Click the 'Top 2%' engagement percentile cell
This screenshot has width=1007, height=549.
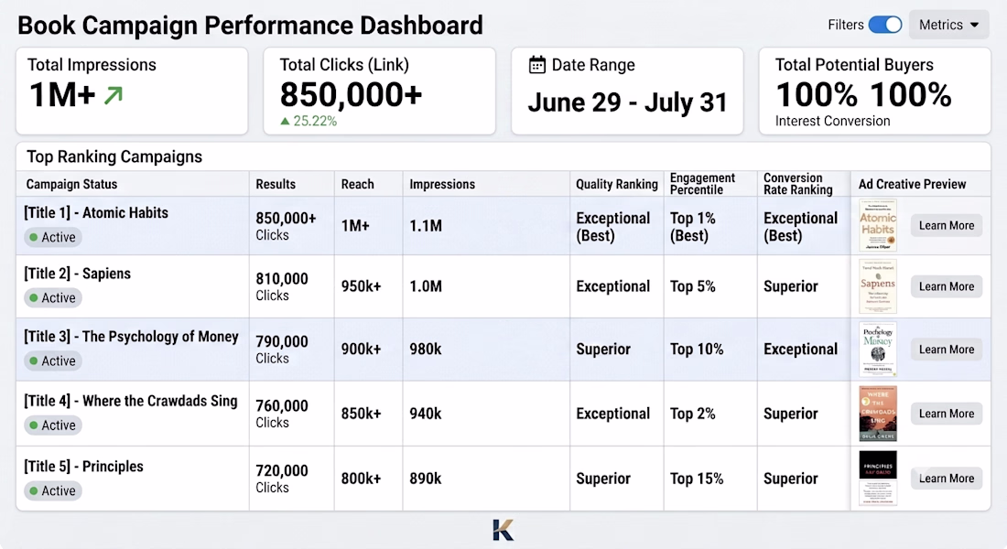(x=692, y=414)
